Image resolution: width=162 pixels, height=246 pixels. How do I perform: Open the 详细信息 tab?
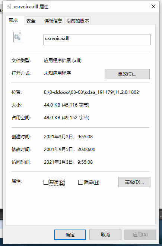coord(53,21)
